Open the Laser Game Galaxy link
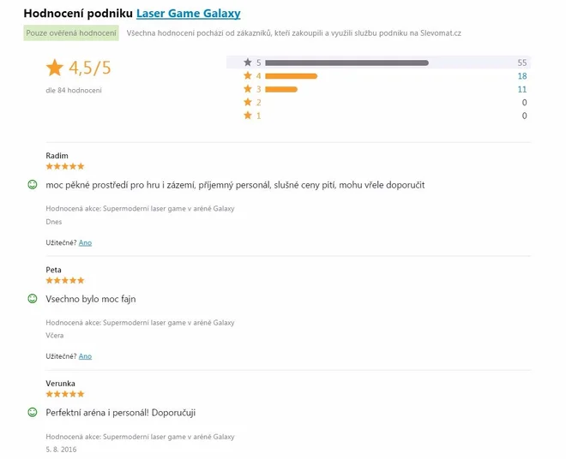 tap(188, 14)
